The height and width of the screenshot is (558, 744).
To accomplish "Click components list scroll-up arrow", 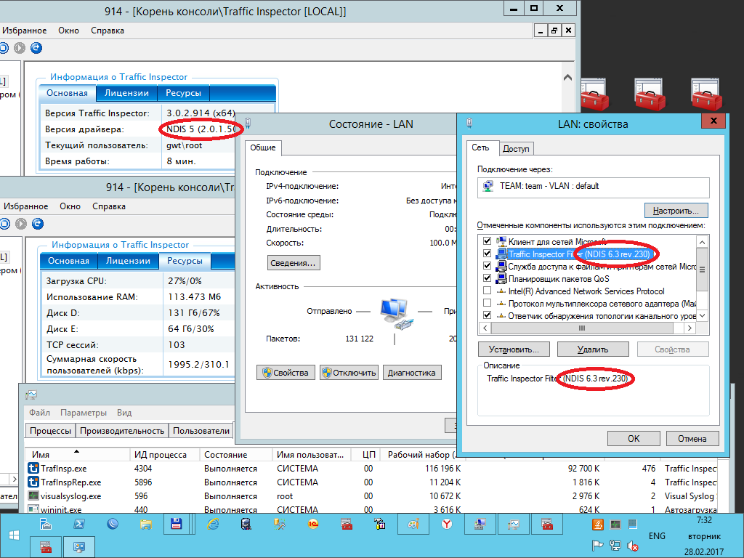I will (703, 242).
